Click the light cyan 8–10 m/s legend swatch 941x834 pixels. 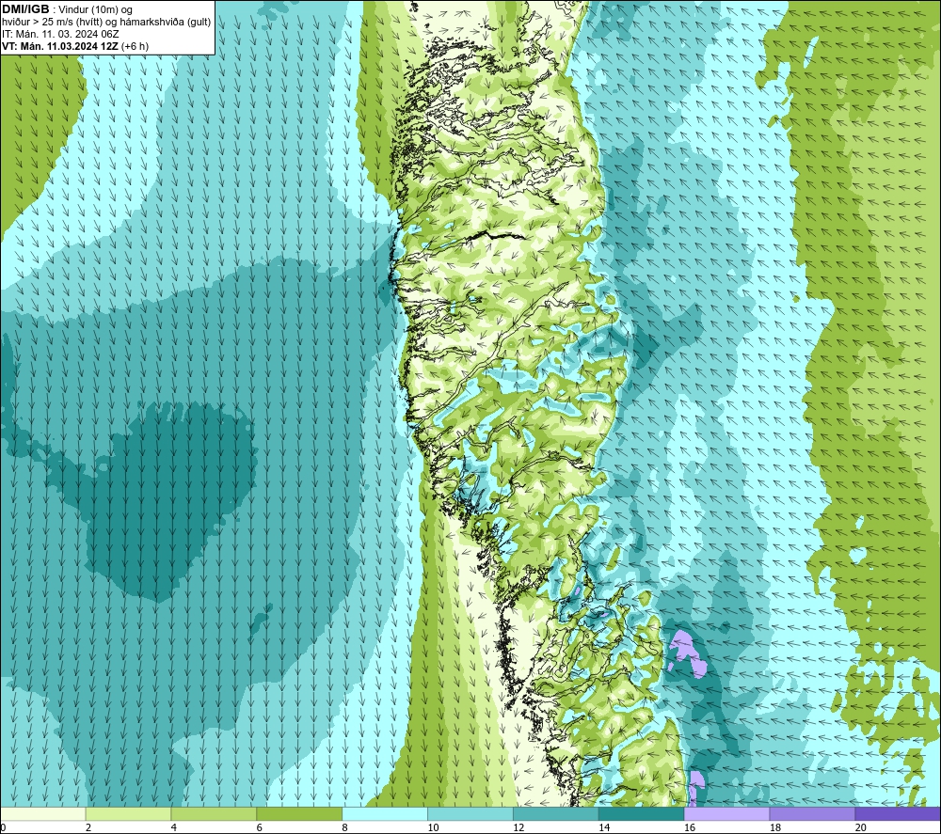click(385, 813)
